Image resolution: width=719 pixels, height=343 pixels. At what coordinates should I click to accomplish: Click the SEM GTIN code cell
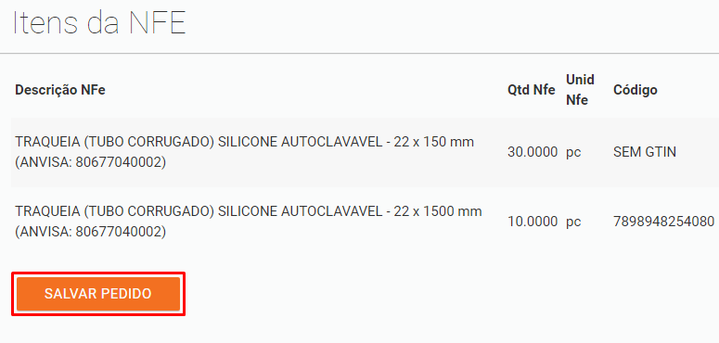(644, 152)
